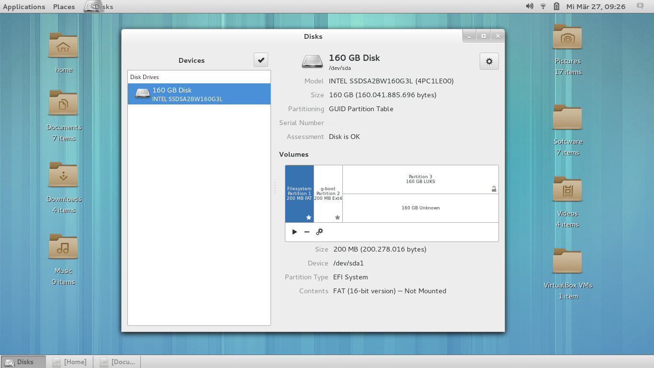Click the "Disk is OK" assessment text

point(344,137)
